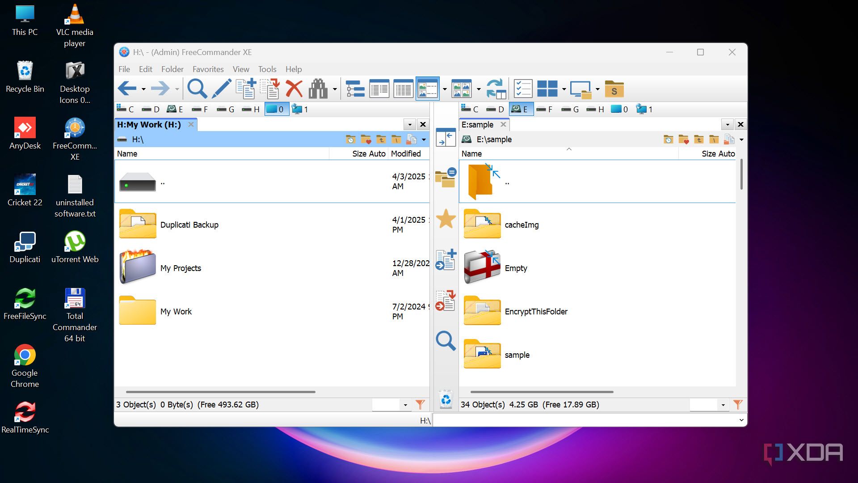Screen dimensions: 858x483
Task: Select drive H in the right drive bar
Action: point(596,109)
